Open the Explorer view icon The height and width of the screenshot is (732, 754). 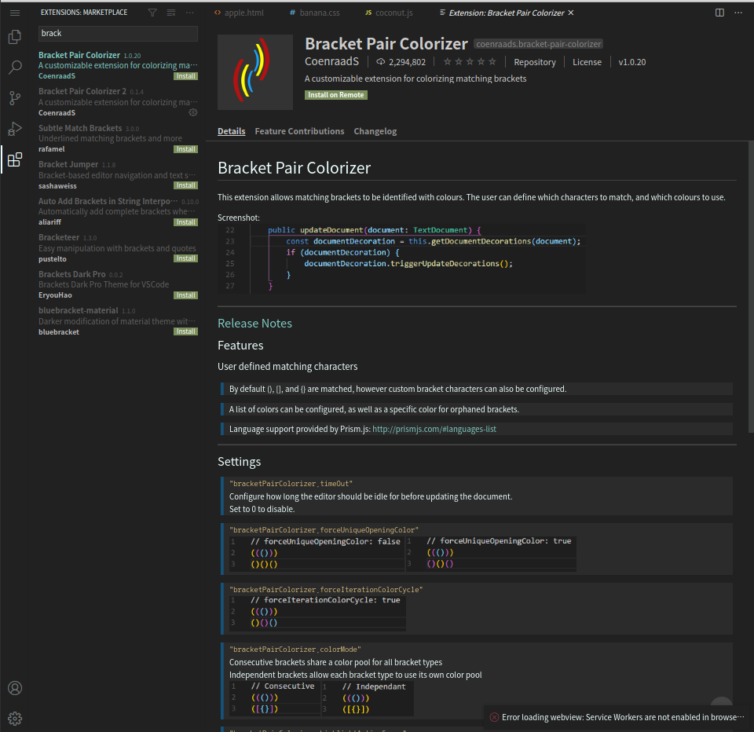[x=15, y=37]
